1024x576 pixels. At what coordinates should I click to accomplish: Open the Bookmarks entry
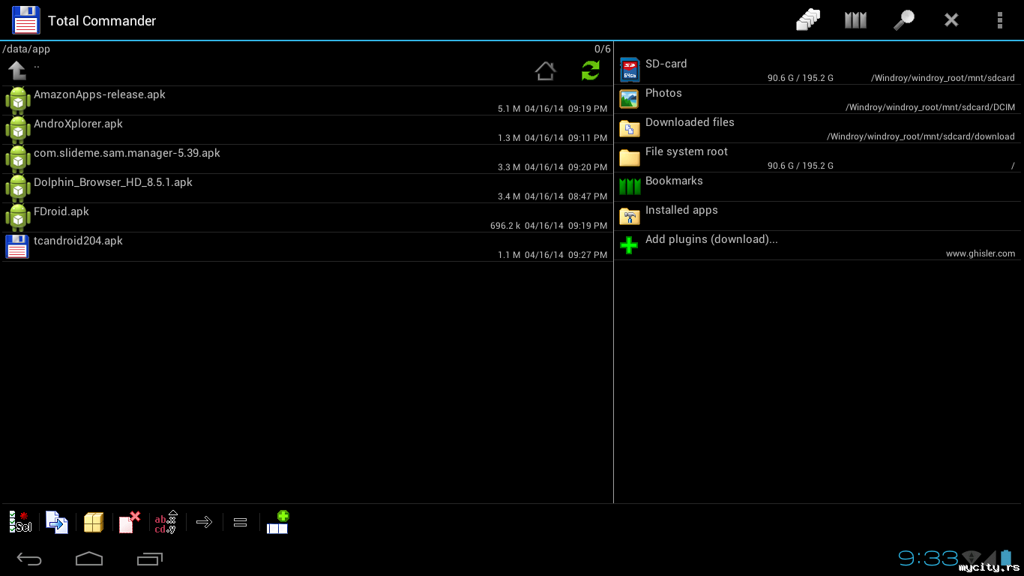(x=819, y=187)
